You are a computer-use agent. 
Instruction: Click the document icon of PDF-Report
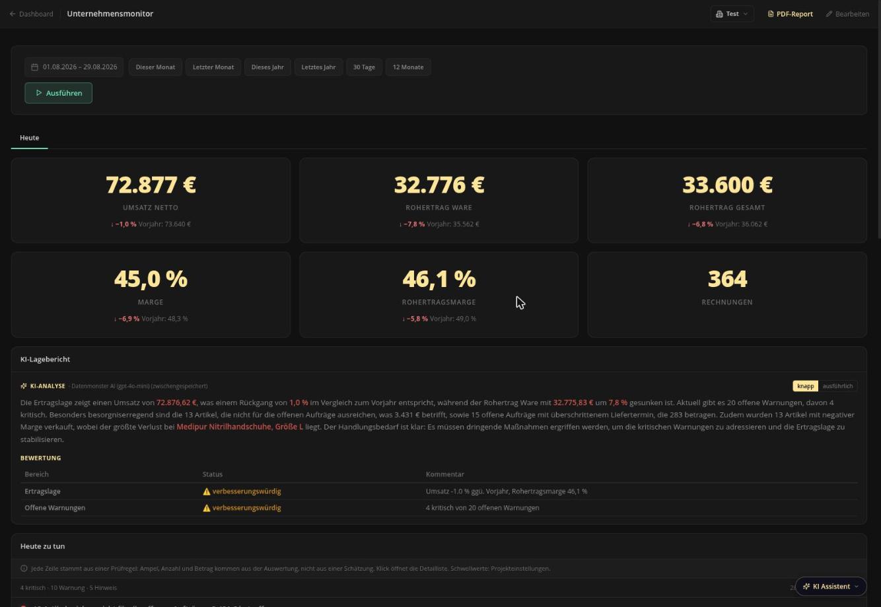click(770, 14)
